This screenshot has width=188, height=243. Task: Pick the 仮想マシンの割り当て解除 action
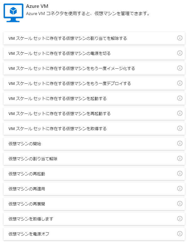94,159
